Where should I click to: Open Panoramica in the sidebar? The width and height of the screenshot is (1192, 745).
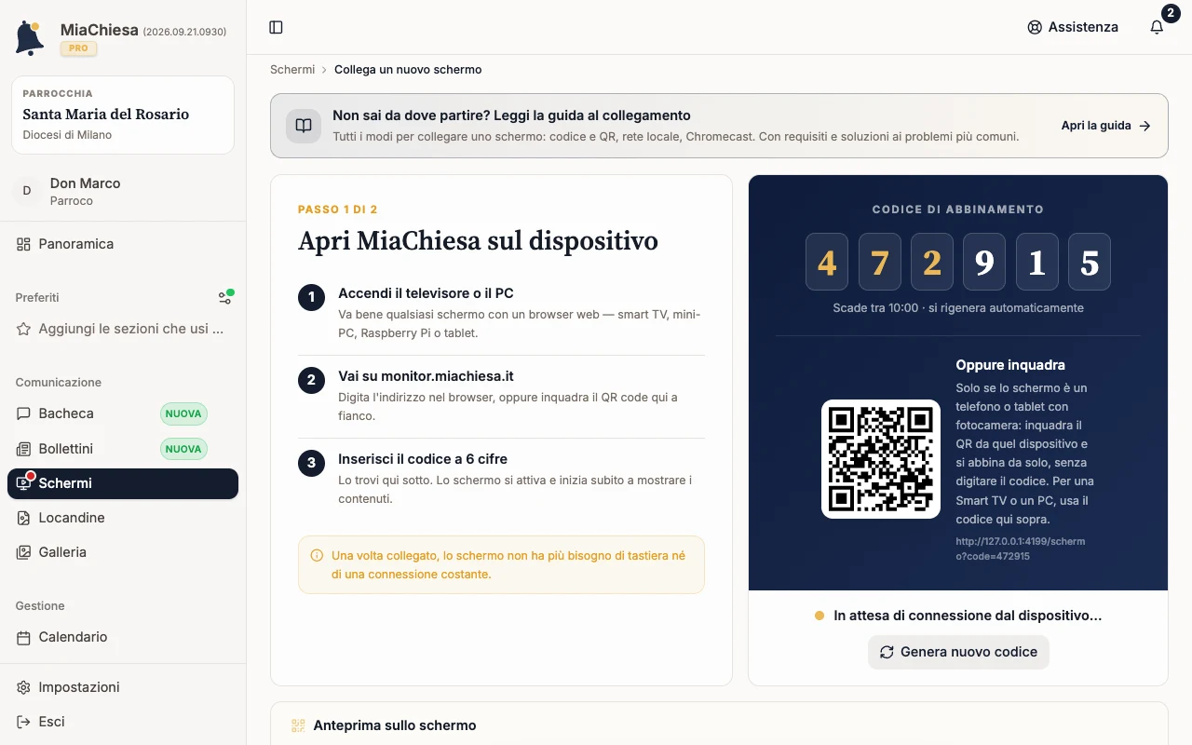[123, 244]
